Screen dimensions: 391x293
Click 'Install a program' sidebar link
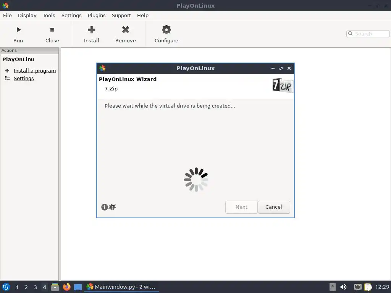coord(35,71)
